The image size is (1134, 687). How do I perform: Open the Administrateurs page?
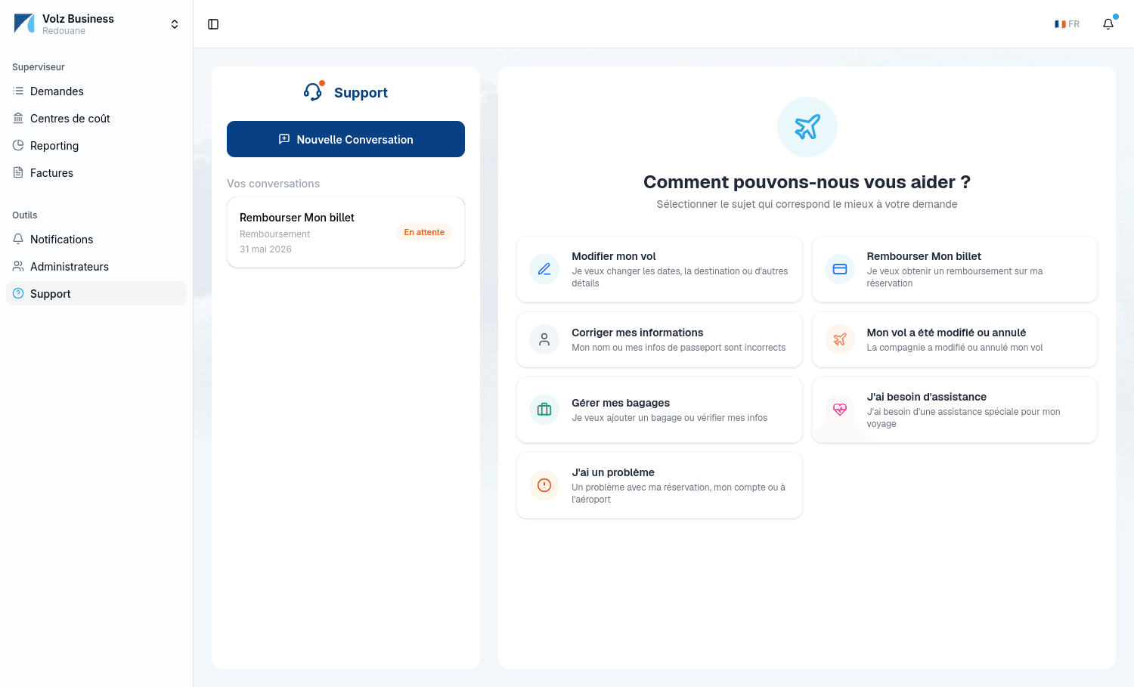(x=96, y=267)
